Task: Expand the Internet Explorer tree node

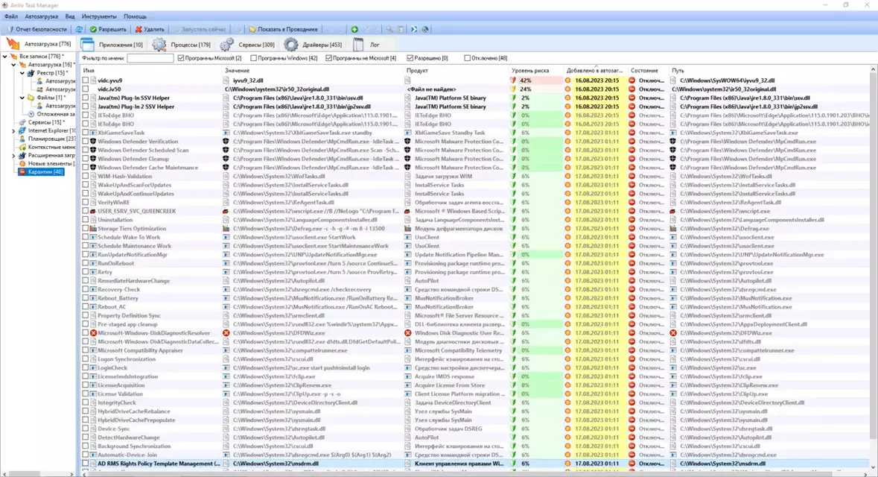Action: [x=13, y=130]
